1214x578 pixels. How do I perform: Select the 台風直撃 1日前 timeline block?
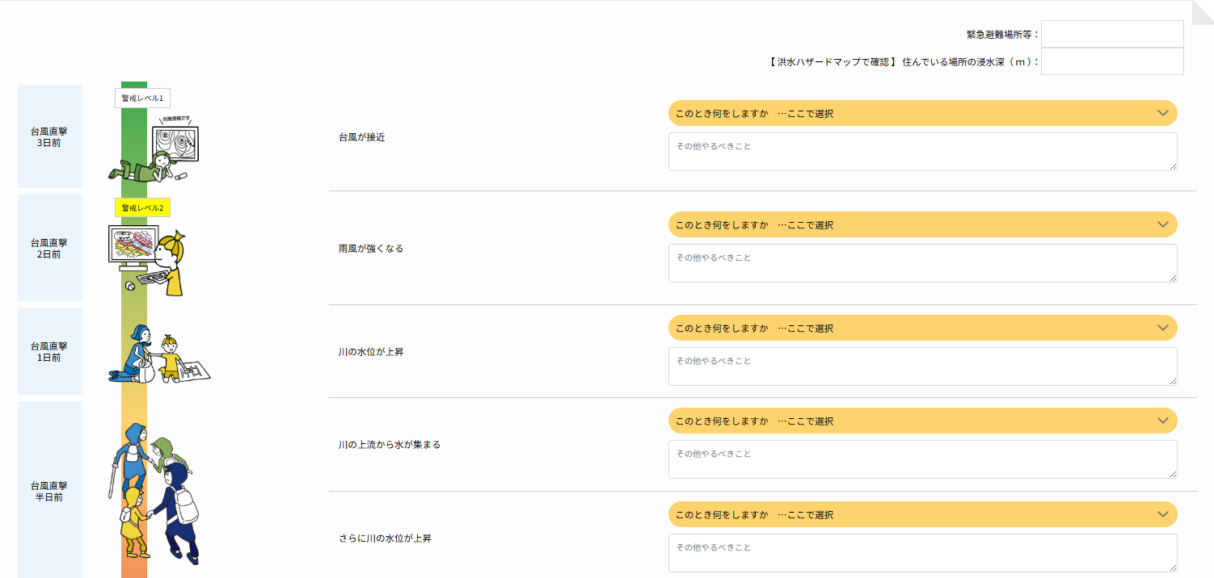(50, 351)
